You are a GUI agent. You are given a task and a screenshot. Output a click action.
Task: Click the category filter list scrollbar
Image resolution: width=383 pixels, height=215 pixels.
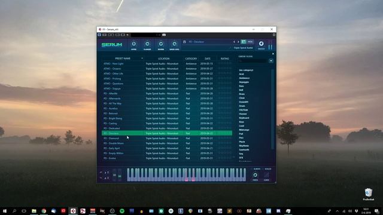272,109
